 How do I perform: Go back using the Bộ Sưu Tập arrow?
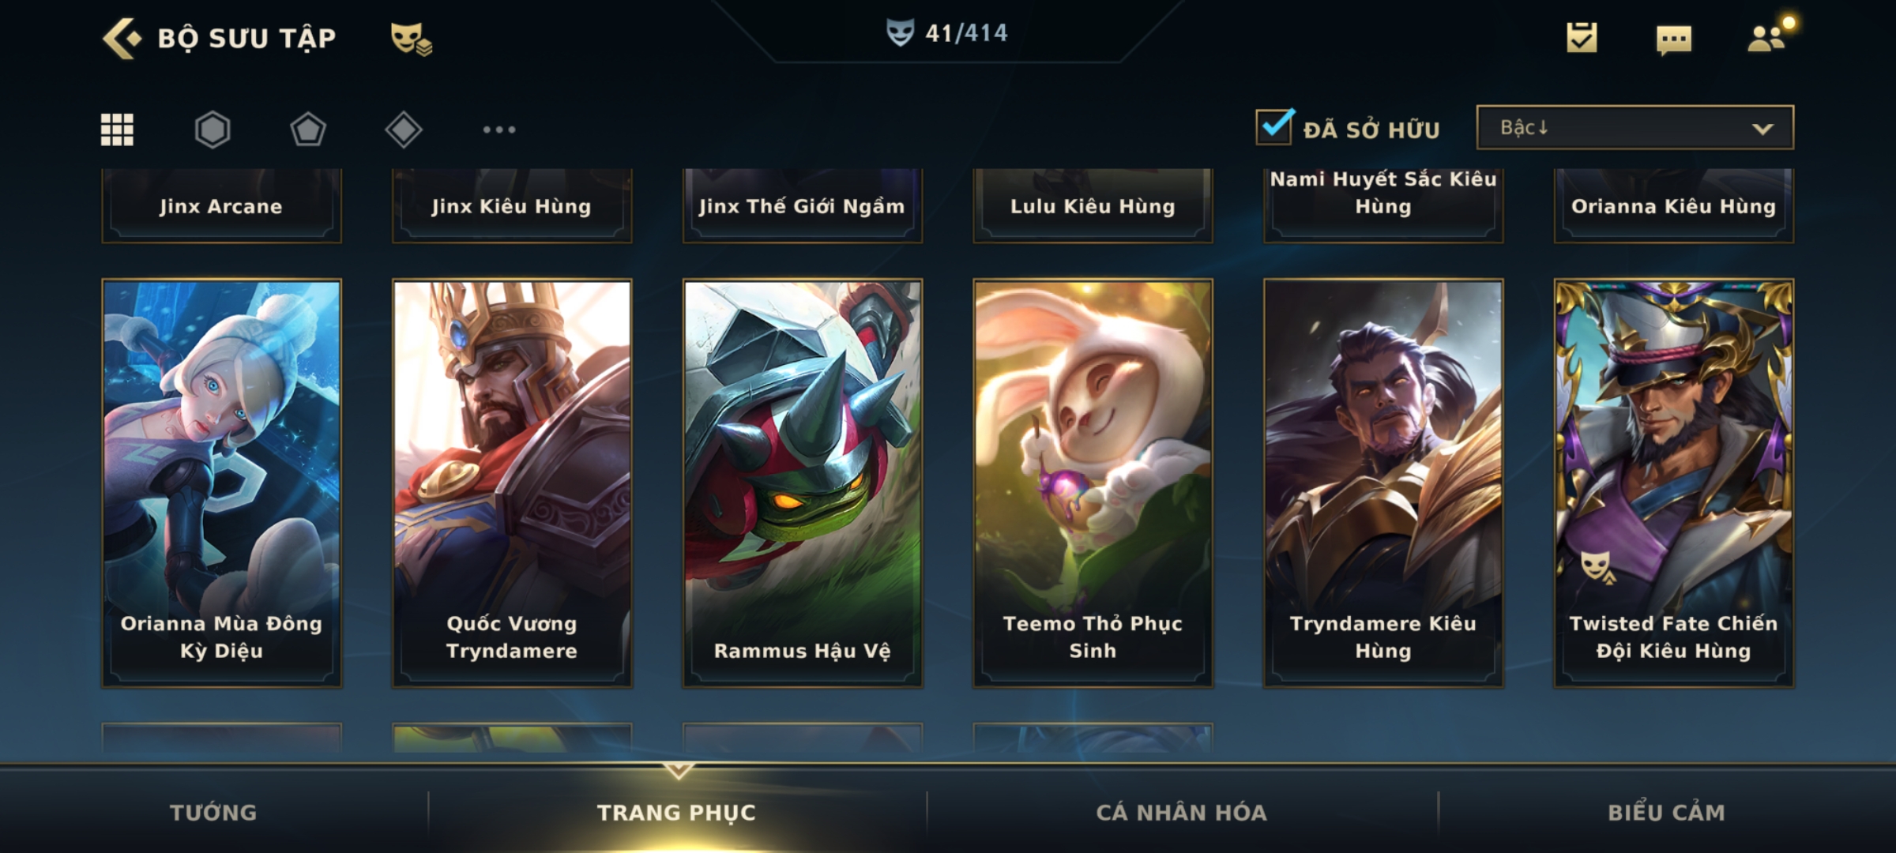[122, 38]
